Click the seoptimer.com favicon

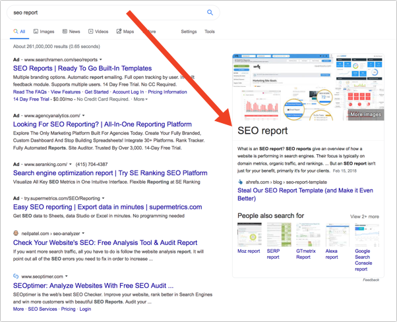[x=16, y=276]
